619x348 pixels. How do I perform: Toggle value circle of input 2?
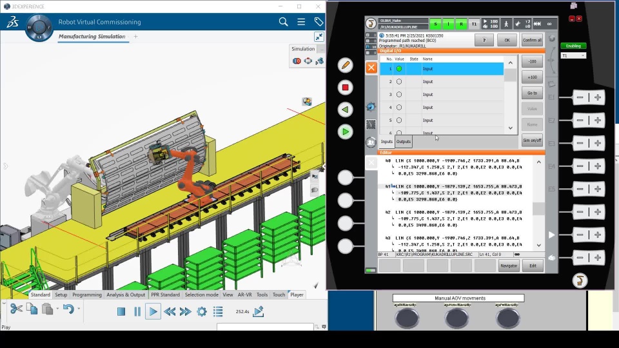pos(399,82)
